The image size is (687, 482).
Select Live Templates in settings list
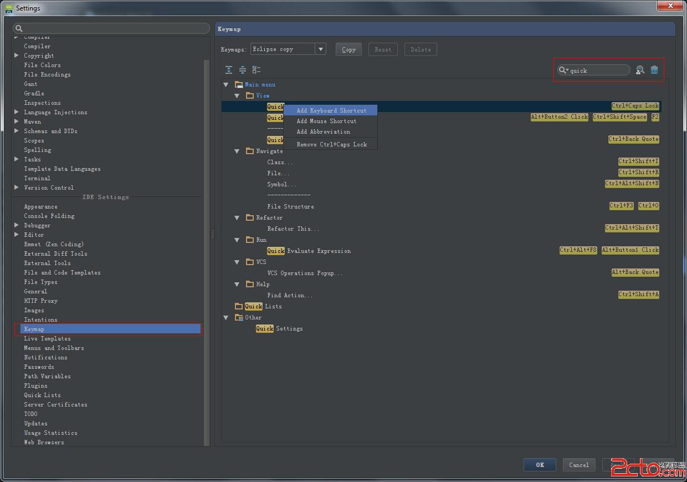point(47,338)
